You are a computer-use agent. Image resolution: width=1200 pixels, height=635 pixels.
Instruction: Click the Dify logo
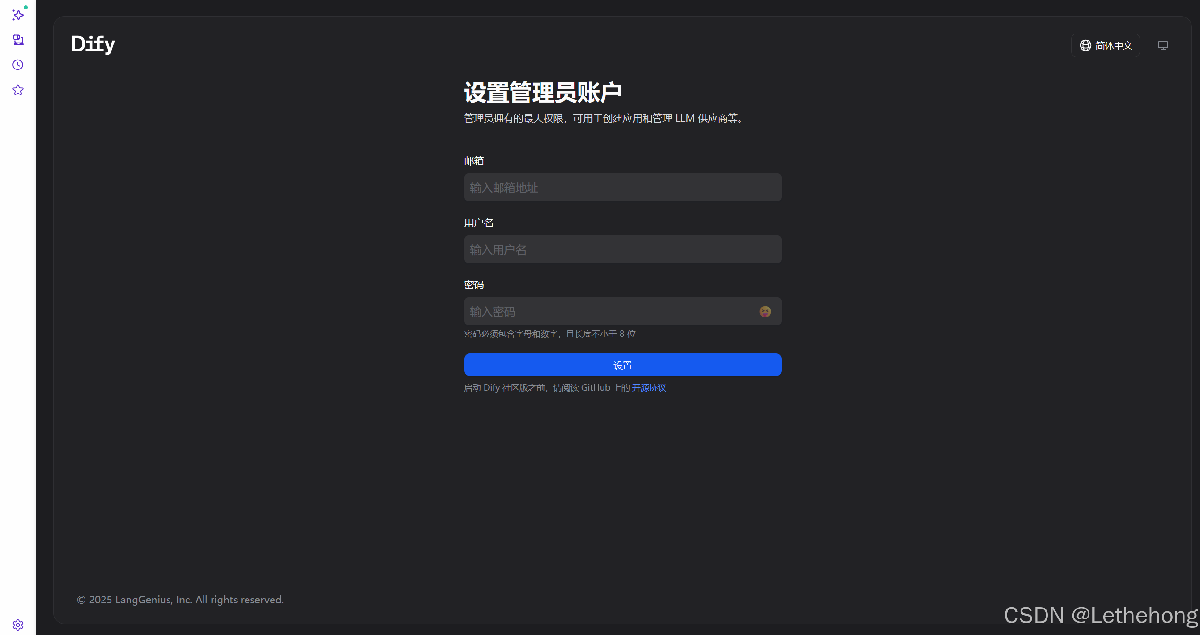(93, 44)
